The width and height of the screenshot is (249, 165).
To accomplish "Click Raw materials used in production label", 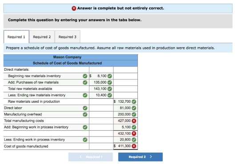I will point(34,102).
